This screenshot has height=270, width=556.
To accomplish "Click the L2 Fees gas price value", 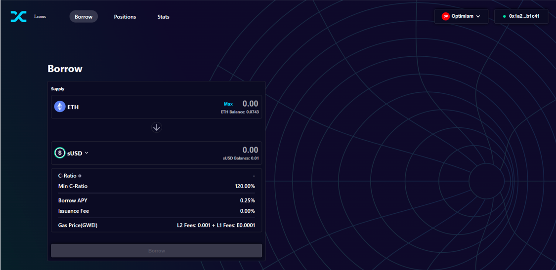I will [x=216, y=226].
